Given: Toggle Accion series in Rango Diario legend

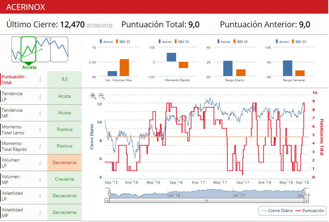Looking at the screenshot, I should (224, 42).
